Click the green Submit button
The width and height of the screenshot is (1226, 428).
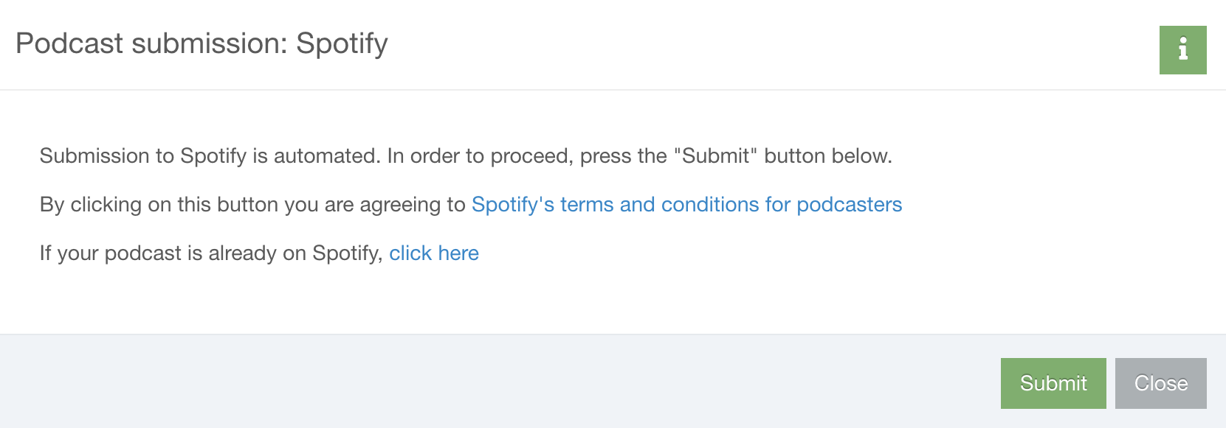[1053, 383]
